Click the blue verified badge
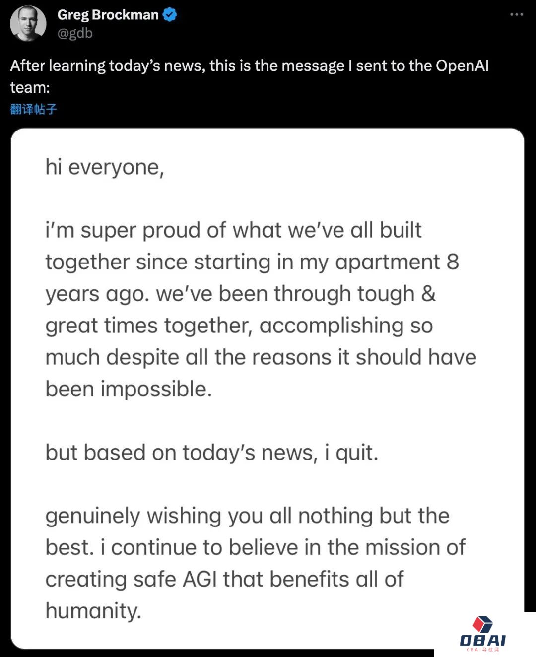The width and height of the screenshot is (536, 657). (170, 15)
